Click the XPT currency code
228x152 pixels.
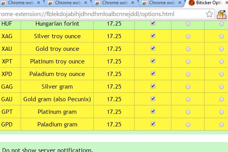(x=7, y=61)
